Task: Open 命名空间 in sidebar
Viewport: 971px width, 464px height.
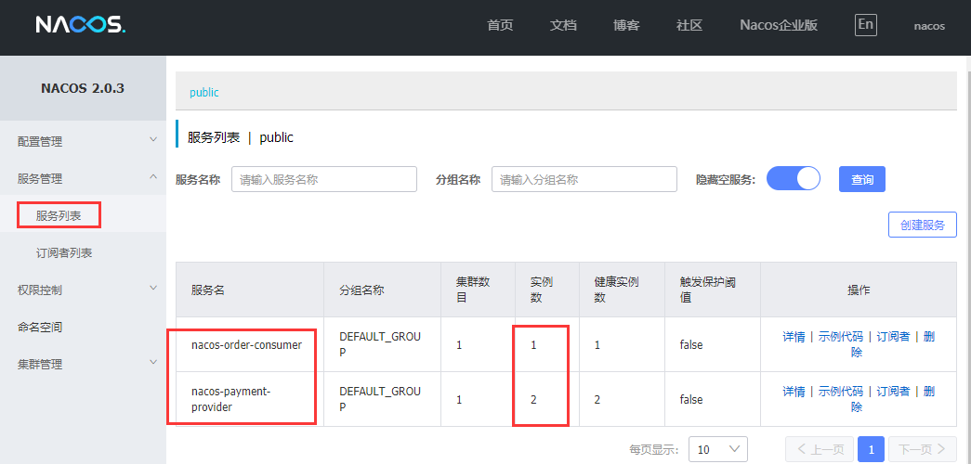Action: coord(40,328)
